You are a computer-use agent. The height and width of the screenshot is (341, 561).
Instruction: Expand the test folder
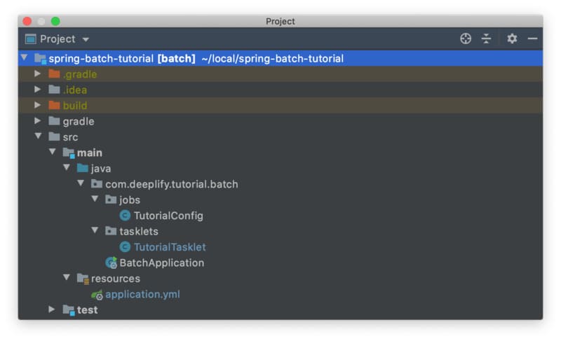(x=51, y=309)
